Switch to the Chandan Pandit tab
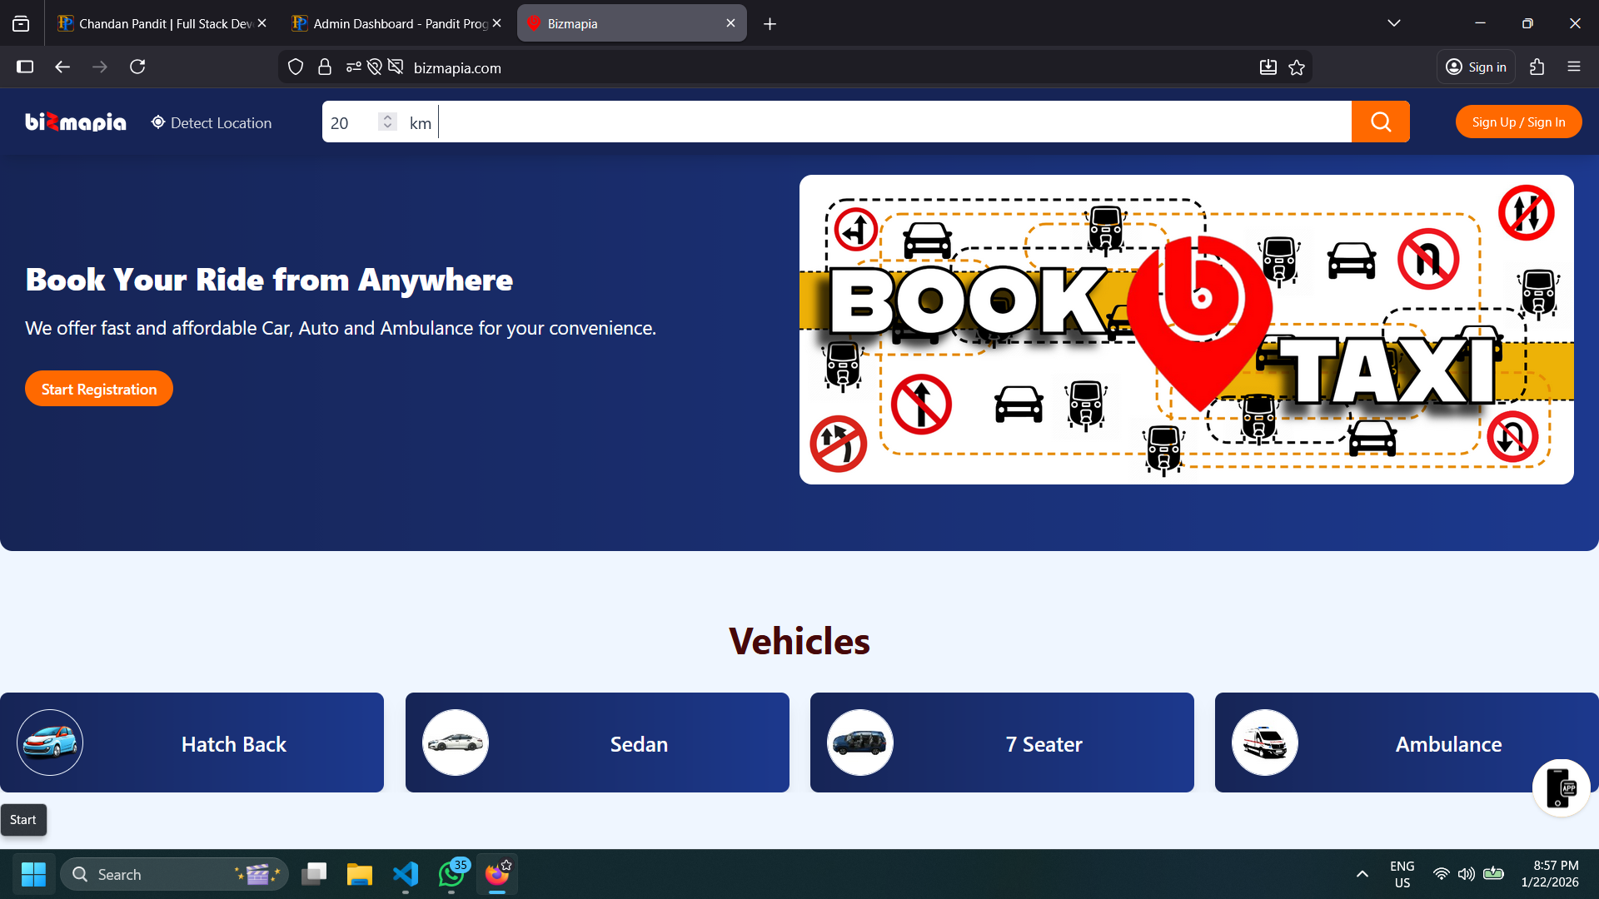 point(158,23)
